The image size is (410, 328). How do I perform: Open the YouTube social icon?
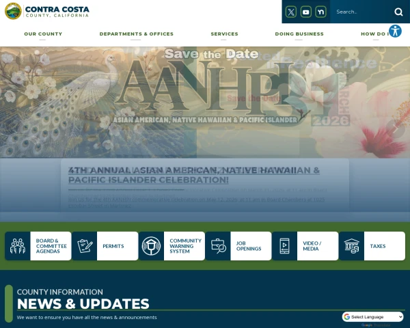click(305, 12)
